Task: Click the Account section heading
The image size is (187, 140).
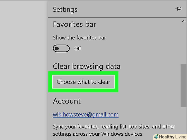Action: [67, 101]
